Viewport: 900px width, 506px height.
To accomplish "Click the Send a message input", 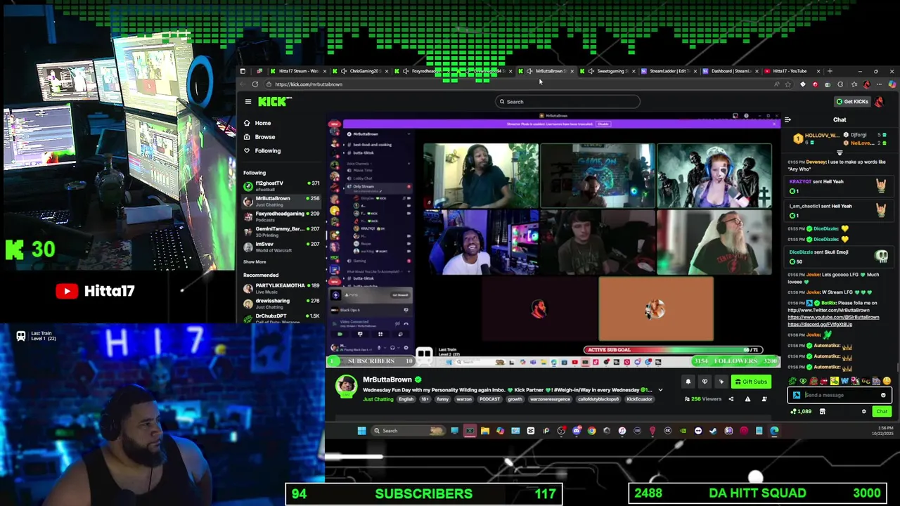I will point(839,395).
